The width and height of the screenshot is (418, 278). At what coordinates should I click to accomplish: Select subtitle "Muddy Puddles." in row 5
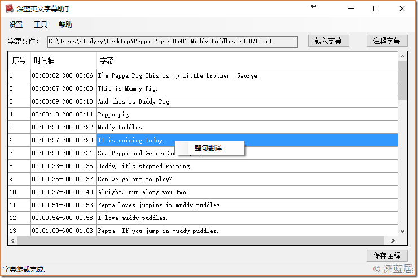pyautogui.click(x=247, y=127)
